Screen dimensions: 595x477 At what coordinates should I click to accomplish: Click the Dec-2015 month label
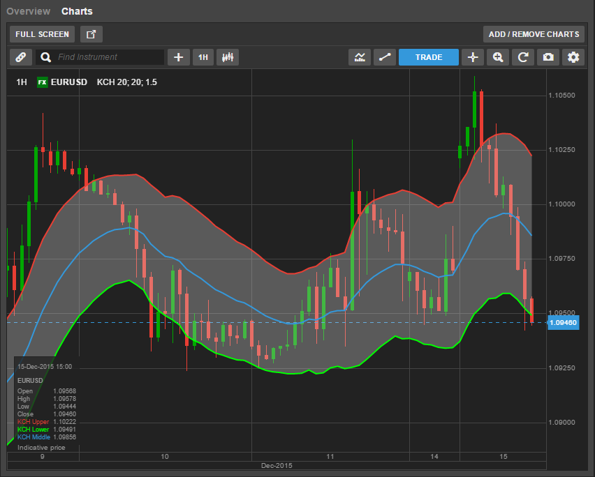point(277,466)
